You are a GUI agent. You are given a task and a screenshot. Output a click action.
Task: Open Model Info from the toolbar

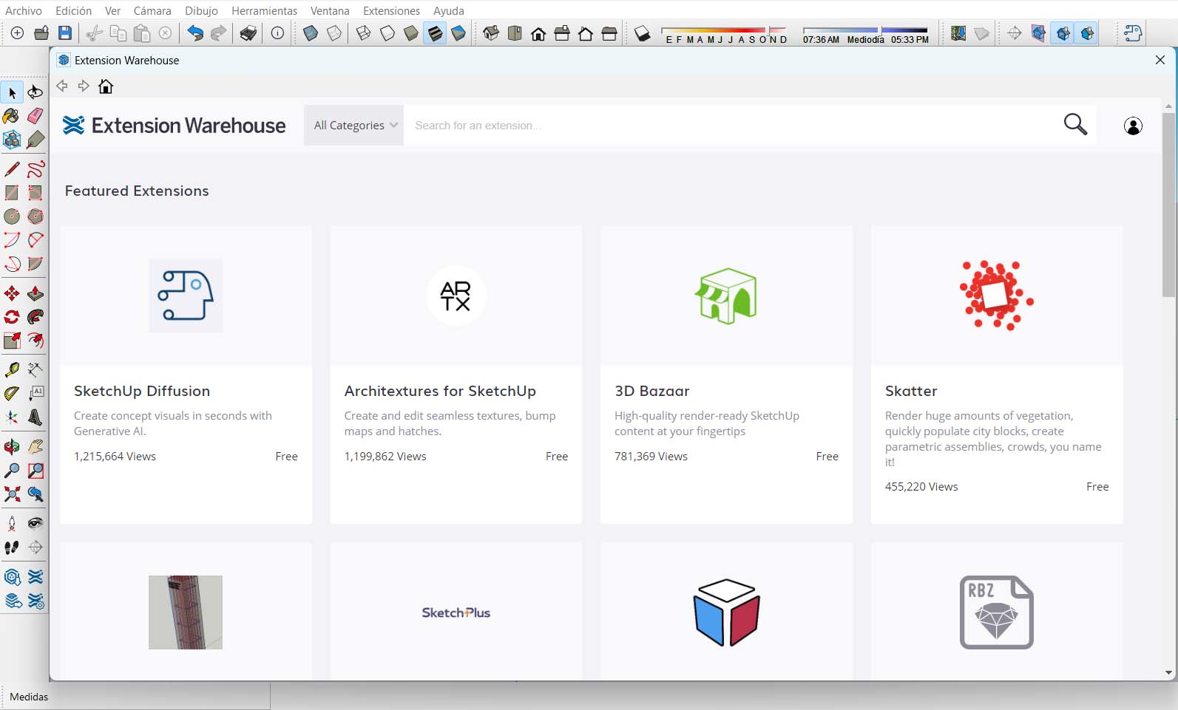(277, 33)
